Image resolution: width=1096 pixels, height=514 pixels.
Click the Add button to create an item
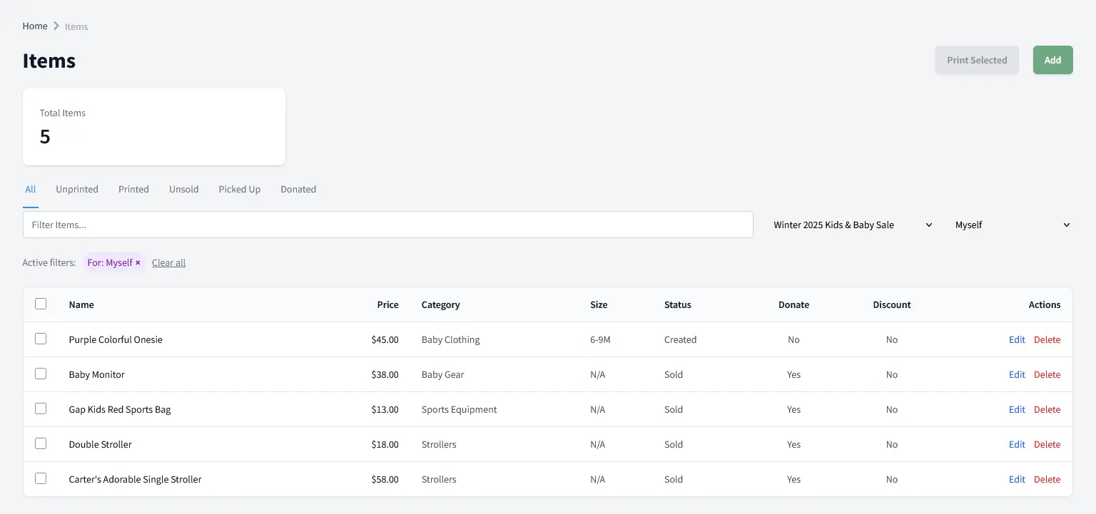point(1052,60)
